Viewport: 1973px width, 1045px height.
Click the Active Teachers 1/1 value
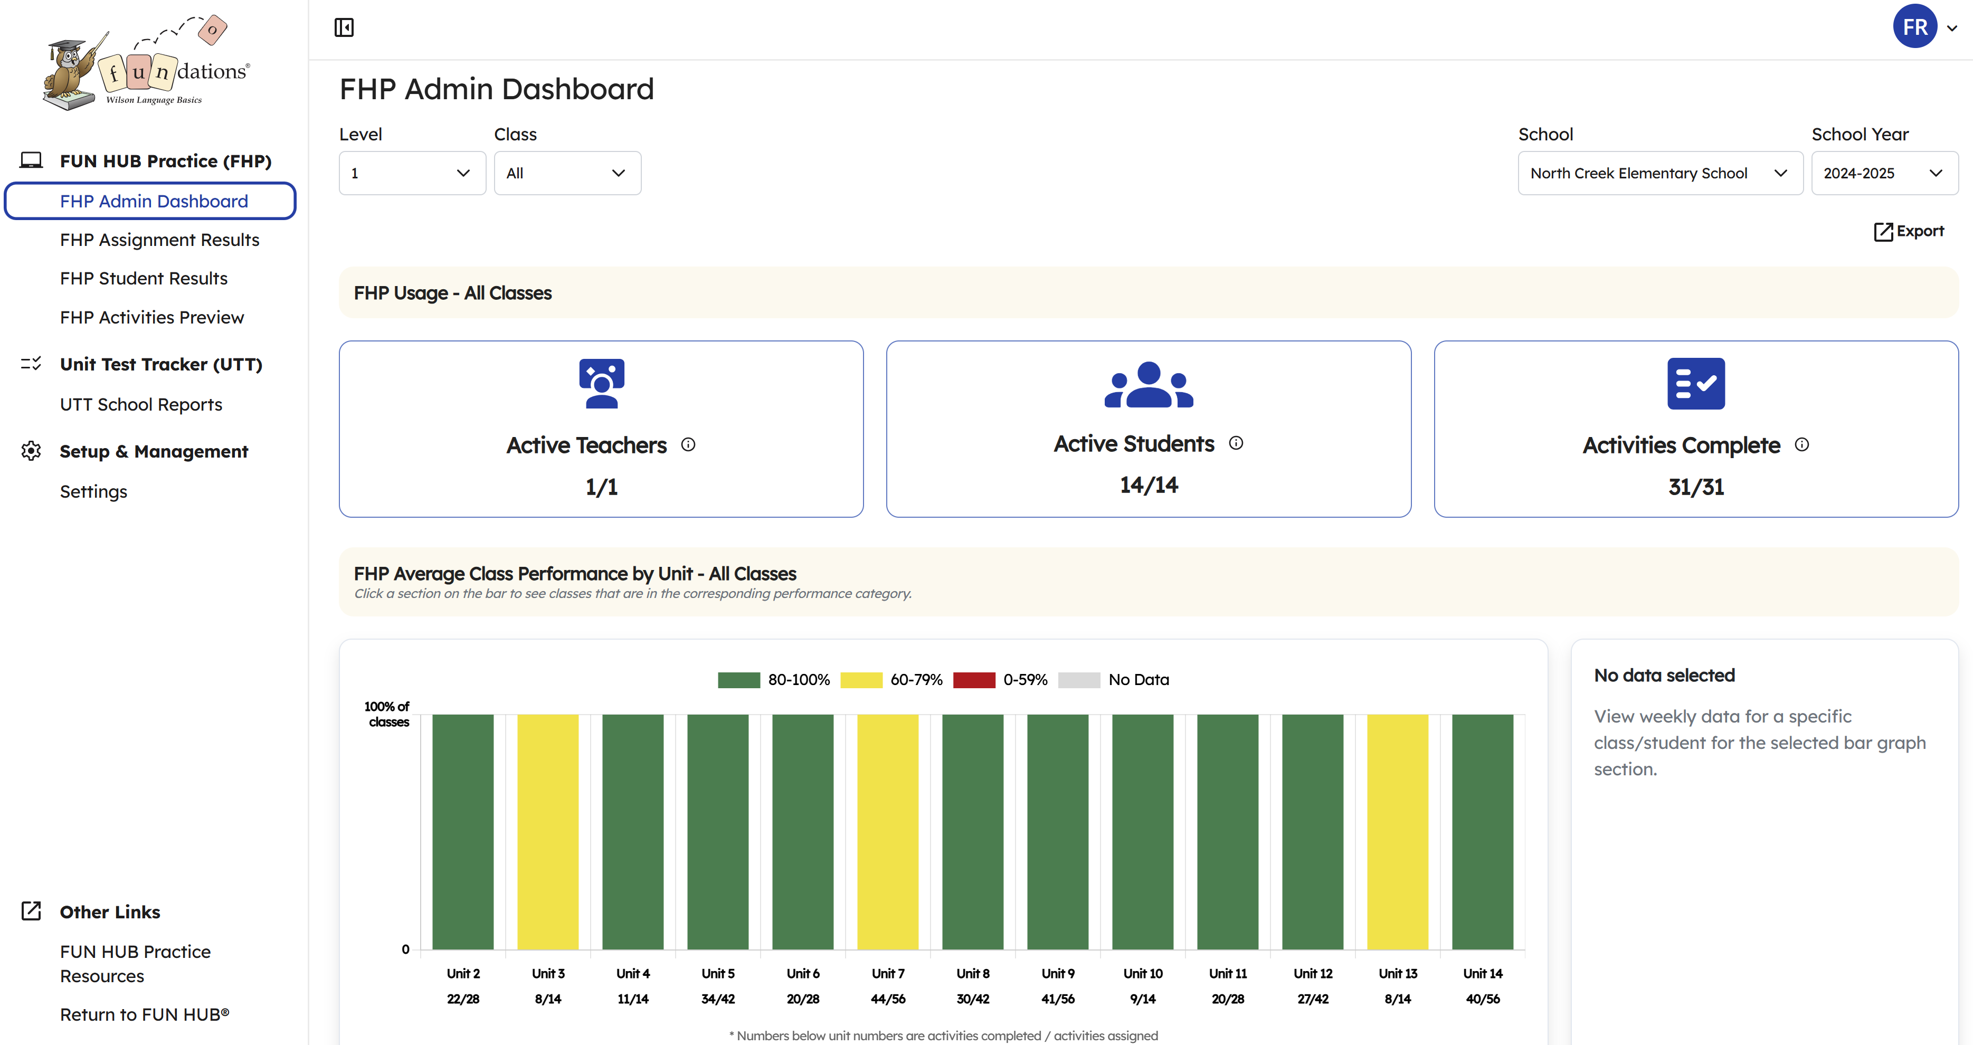(601, 487)
